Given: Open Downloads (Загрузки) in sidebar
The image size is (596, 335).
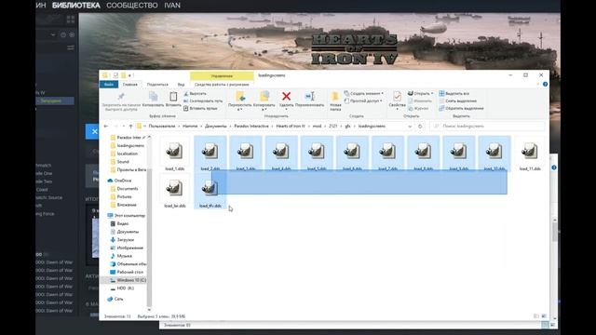Looking at the screenshot, I should pyautogui.click(x=125, y=240).
